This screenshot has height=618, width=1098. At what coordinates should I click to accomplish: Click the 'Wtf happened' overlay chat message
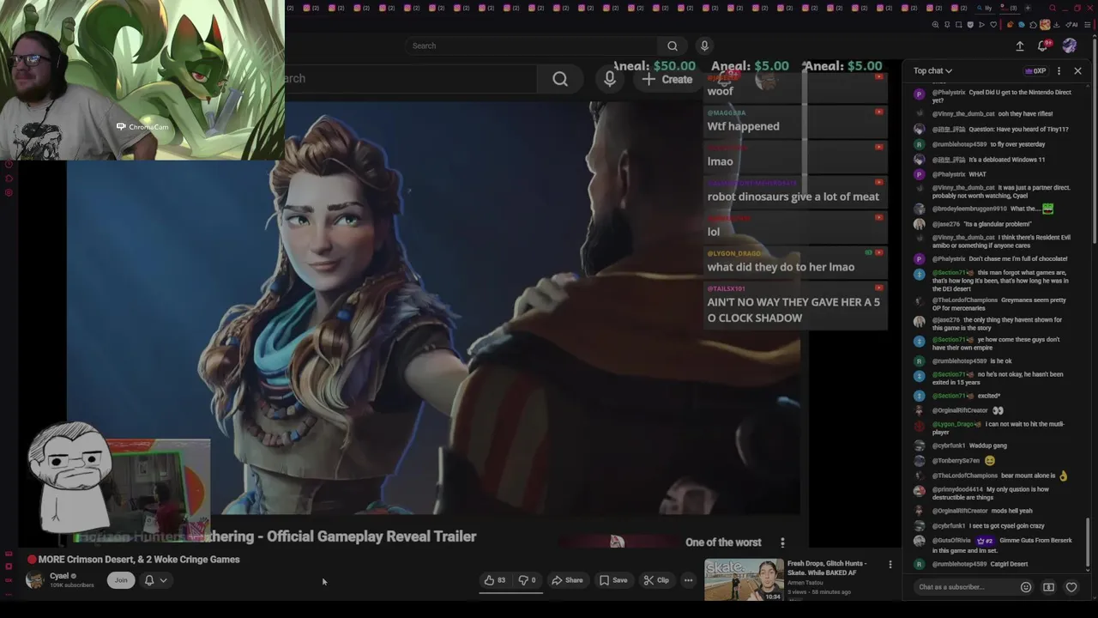[x=743, y=126]
